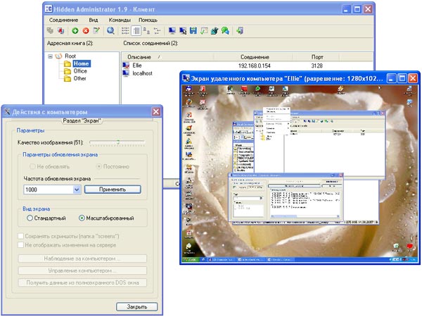
Task: Click the Применить button
Action: [113, 189]
